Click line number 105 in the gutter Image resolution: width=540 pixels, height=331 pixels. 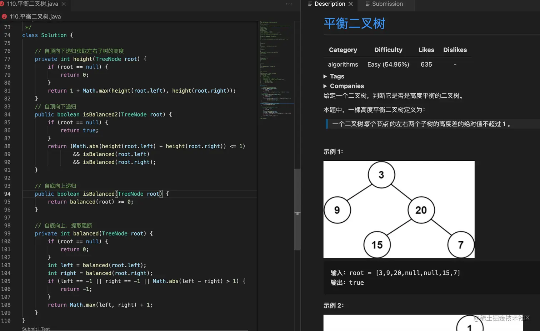click(6, 281)
